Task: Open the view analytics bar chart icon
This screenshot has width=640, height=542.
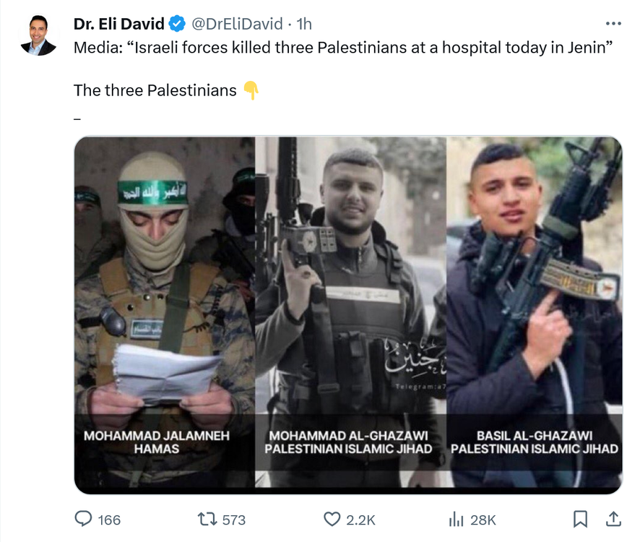Action: pyautogui.click(x=457, y=520)
